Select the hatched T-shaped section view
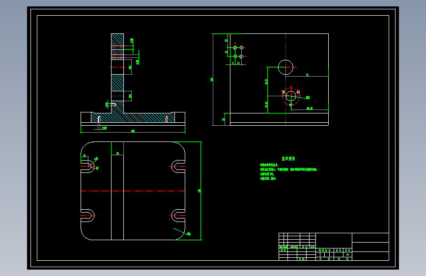426x276 pixels. (133, 80)
